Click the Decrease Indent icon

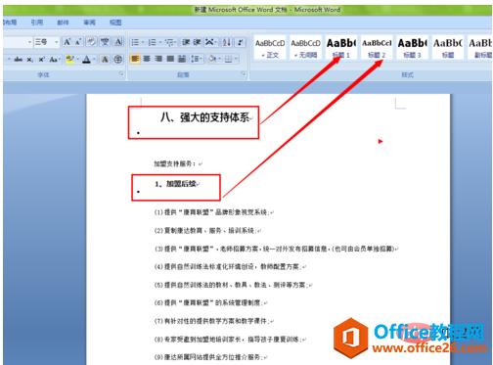[x=186, y=42]
